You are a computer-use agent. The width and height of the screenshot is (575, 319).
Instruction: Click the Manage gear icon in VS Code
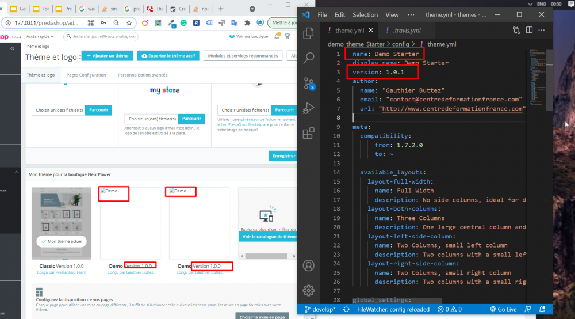[309, 290]
